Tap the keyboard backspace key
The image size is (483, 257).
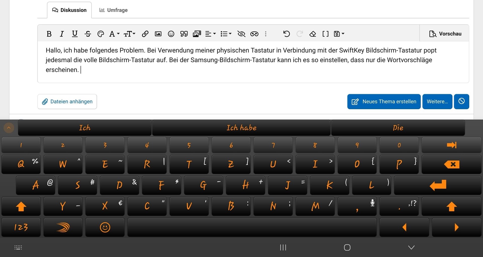pos(451,164)
